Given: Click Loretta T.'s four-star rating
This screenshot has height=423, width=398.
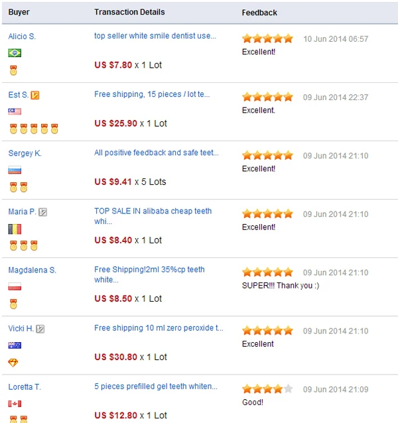Looking at the screenshot, I should point(267,389).
